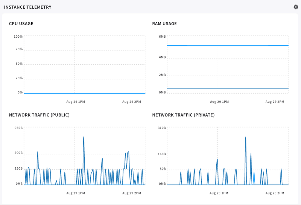Viewport: 301px width, 205px height.
Task: Click Aug 29 2PM under private traffic chart
Action: click(x=275, y=193)
